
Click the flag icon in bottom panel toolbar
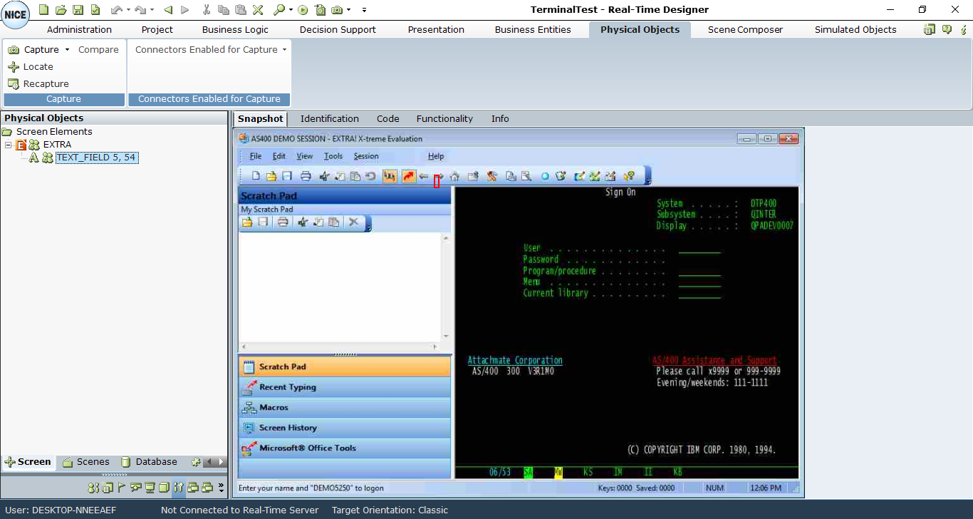121,488
